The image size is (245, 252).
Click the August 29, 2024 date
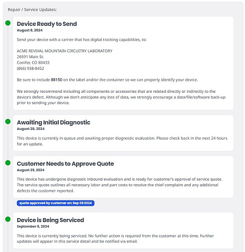click(x=30, y=170)
